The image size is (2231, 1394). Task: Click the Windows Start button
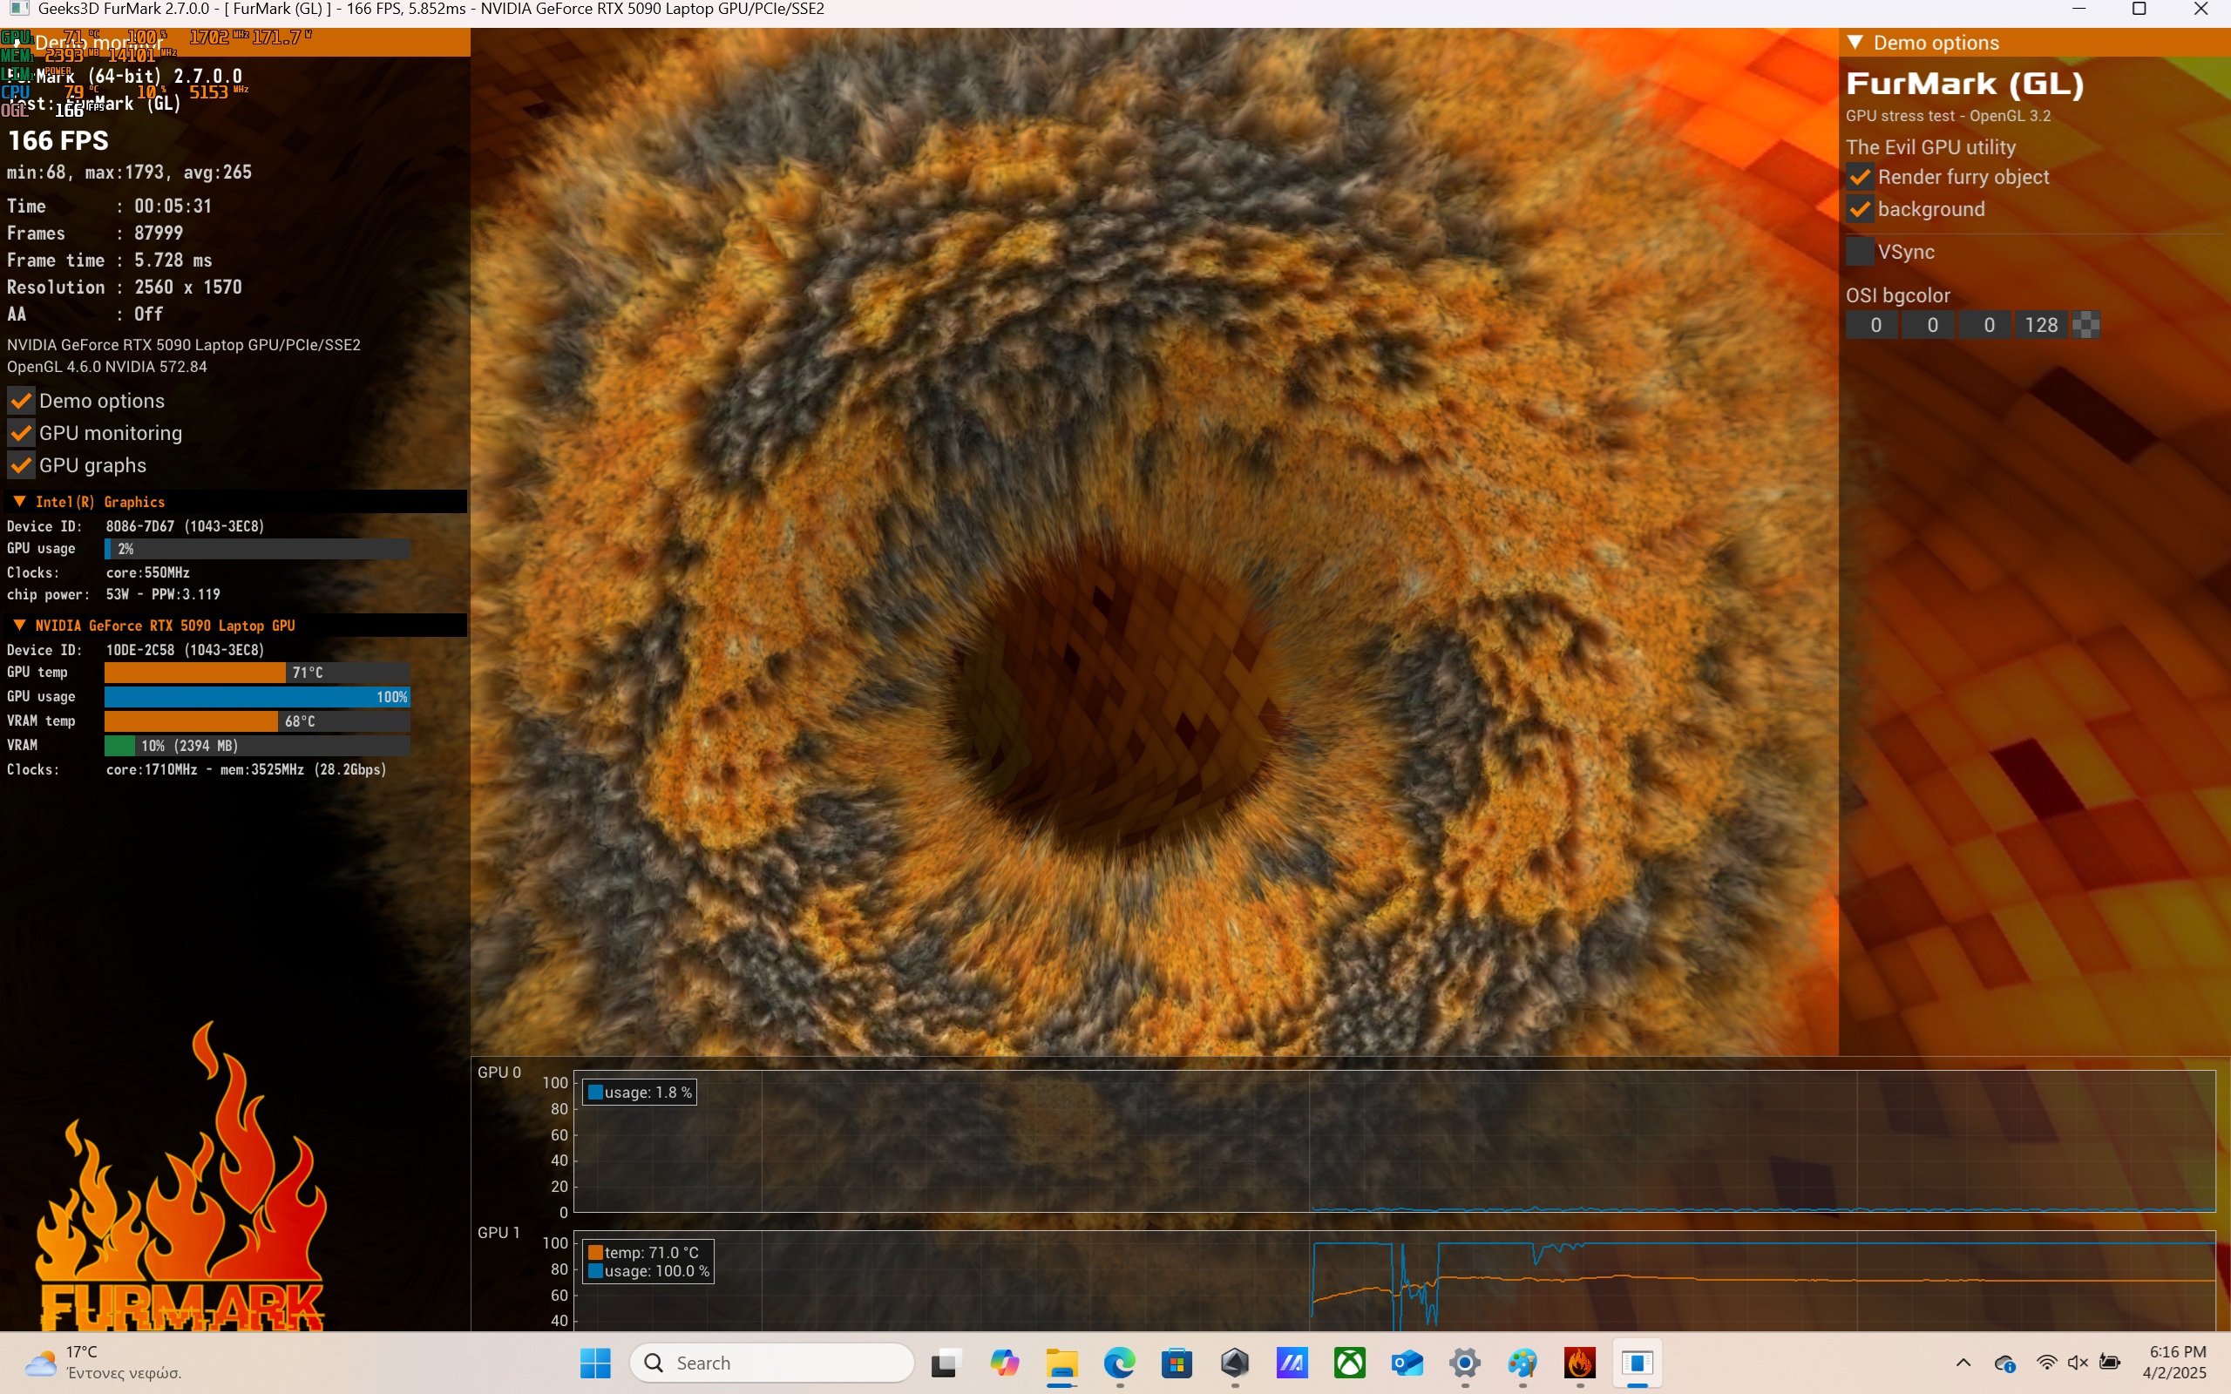coord(595,1363)
